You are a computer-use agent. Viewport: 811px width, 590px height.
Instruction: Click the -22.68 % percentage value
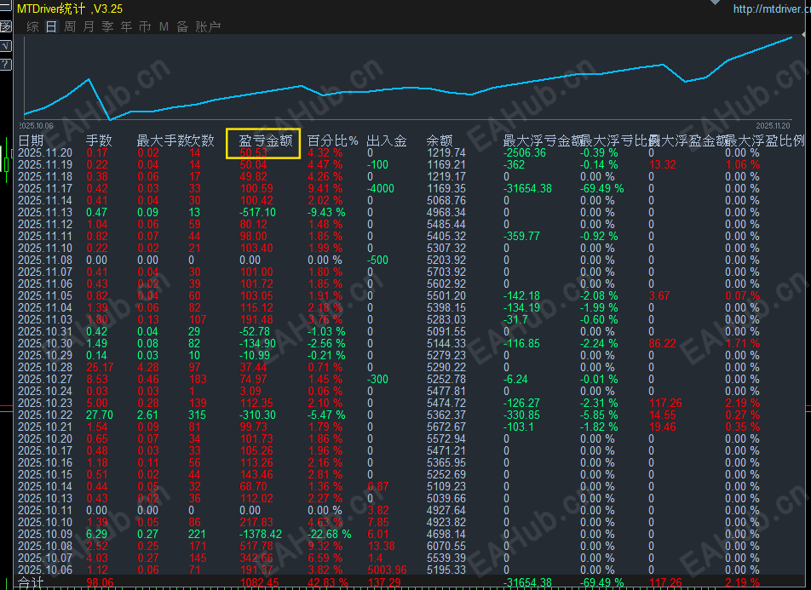pyautogui.click(x=330, y=534)
